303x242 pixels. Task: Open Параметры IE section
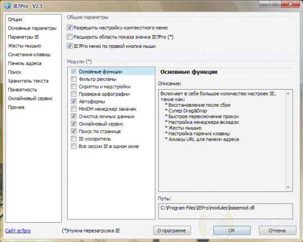(23, 37)
